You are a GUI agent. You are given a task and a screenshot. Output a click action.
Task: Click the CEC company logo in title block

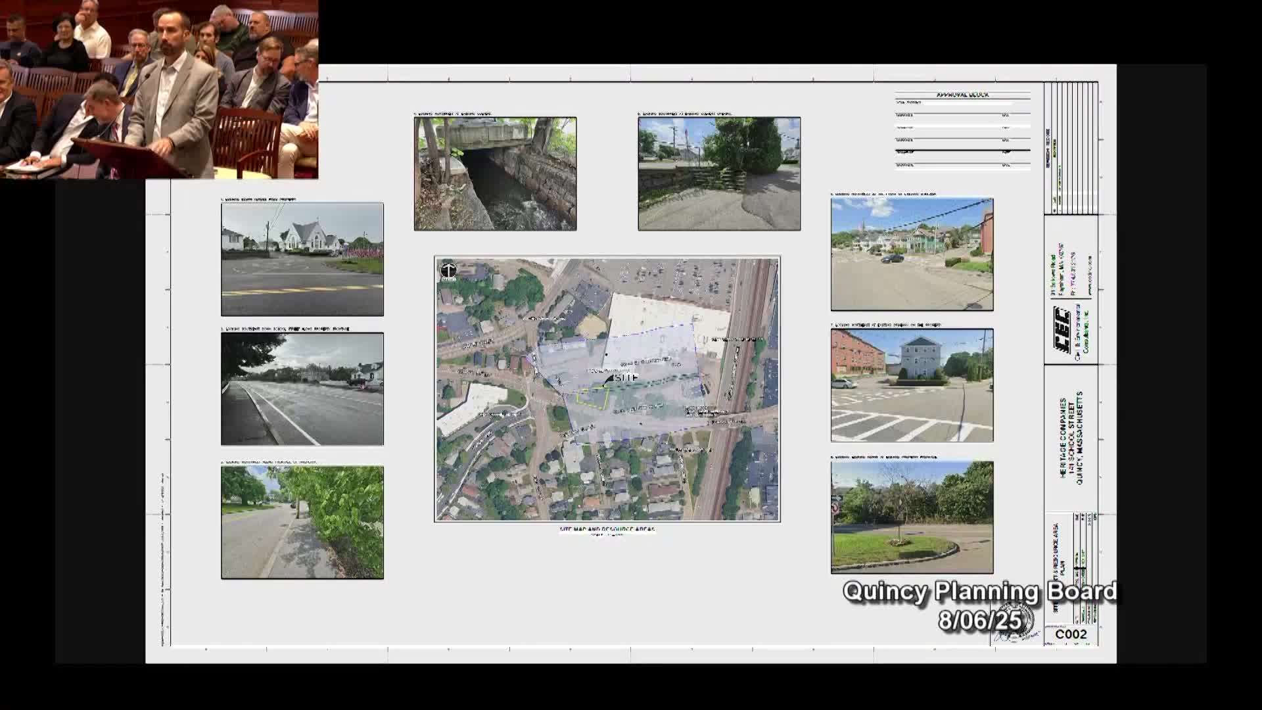(x=1062, y=331)
